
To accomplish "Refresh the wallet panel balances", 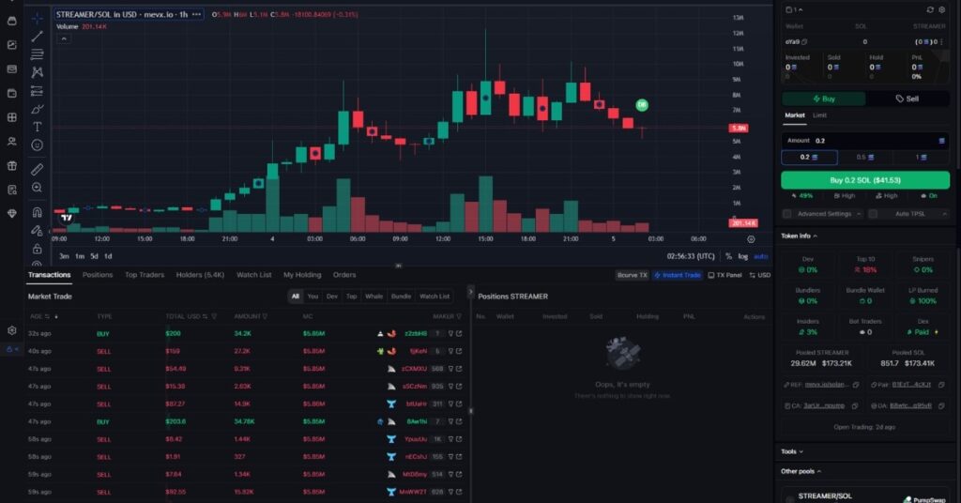I will 930,9.
